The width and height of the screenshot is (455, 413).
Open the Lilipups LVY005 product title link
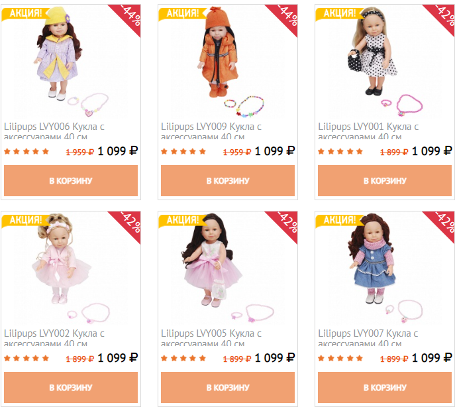point(211,337)
